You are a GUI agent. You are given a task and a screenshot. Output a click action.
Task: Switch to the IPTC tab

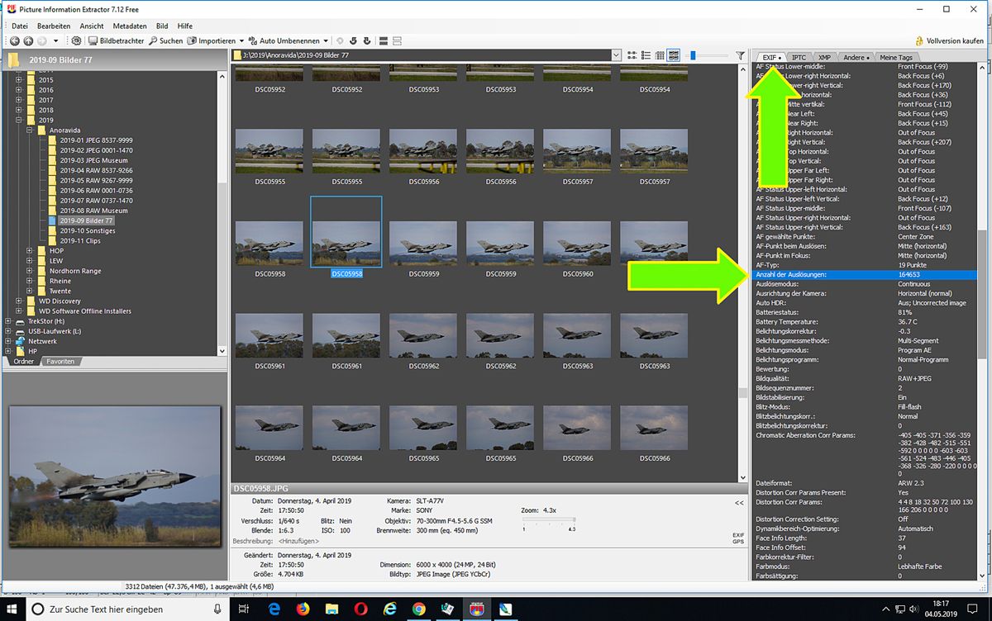point(798,58)
